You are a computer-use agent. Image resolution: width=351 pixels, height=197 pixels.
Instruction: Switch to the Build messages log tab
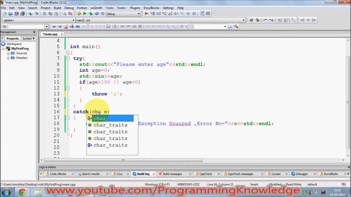tap(172, 174)
